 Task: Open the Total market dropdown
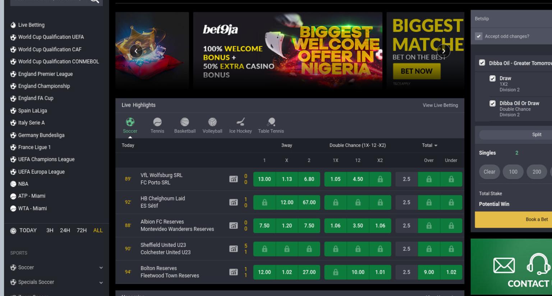429,145
